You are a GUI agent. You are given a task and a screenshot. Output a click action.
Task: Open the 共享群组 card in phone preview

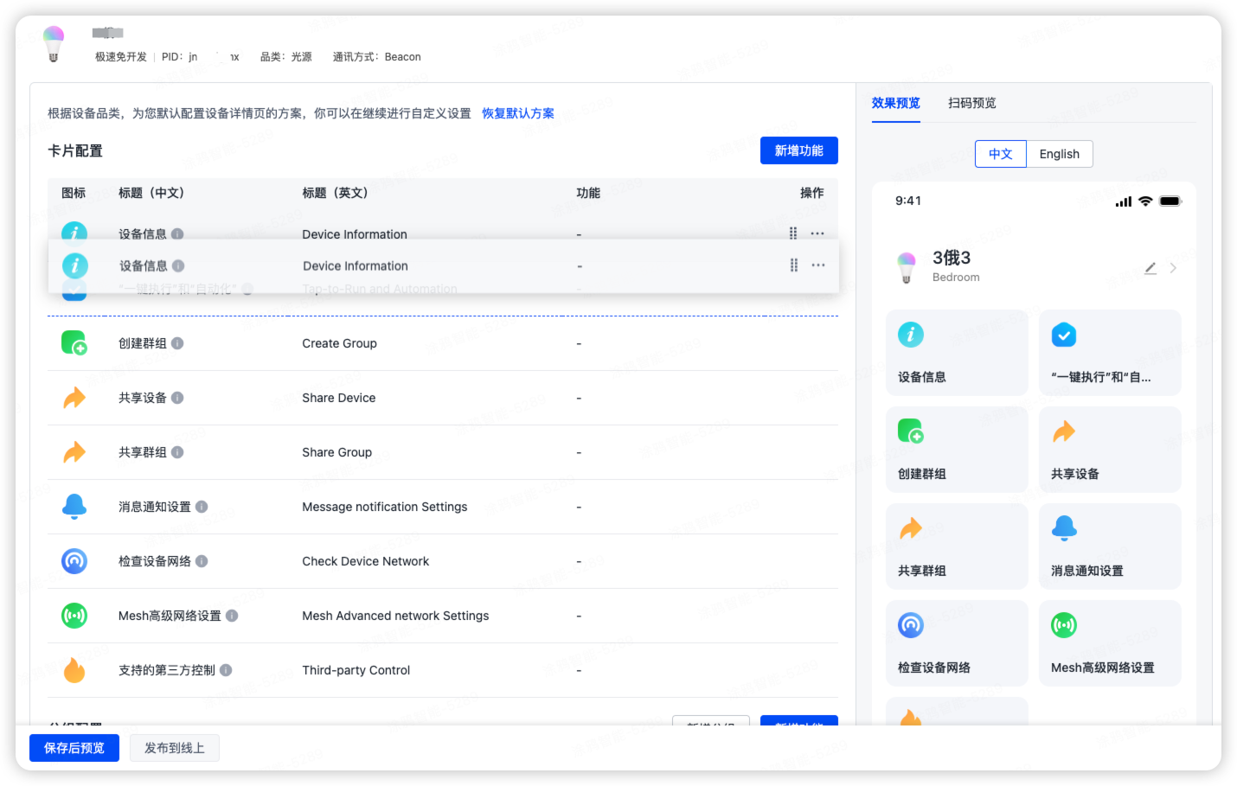[x=957, y=546]
